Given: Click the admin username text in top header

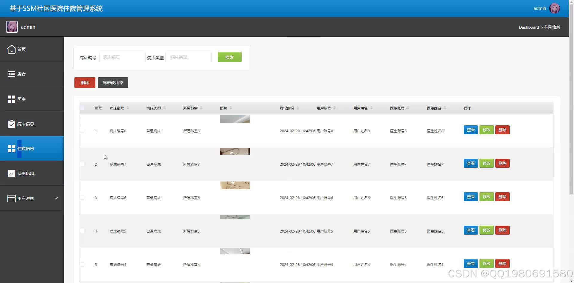Looking at the screenshot, I should click(x=540, y=8).
